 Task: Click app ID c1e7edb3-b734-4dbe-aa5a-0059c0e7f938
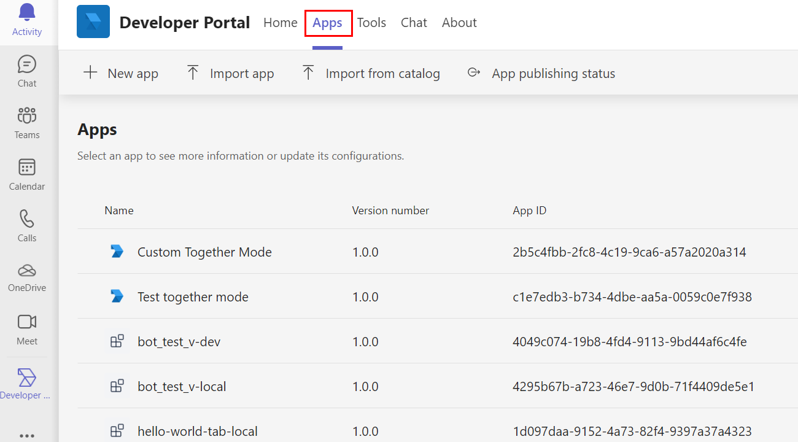pos(632,297)
